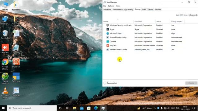
Task: Select the Network desktop icon
Action: 5,20
